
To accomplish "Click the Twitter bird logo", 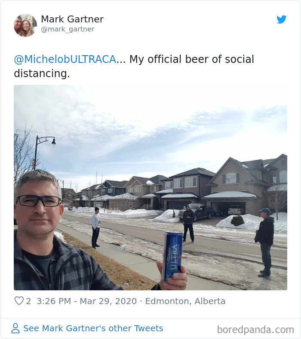I will [281, 19].
